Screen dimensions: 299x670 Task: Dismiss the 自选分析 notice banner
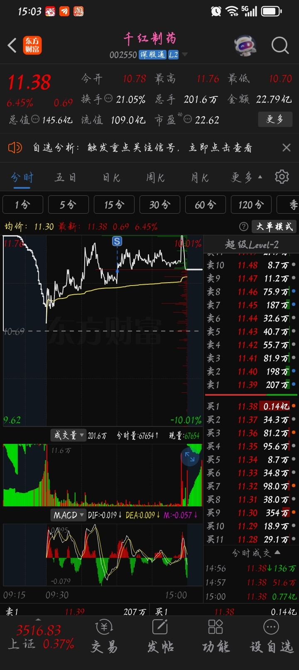coord(287,148)
